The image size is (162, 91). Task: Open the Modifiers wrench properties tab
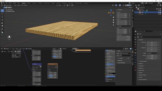point(135,55)
